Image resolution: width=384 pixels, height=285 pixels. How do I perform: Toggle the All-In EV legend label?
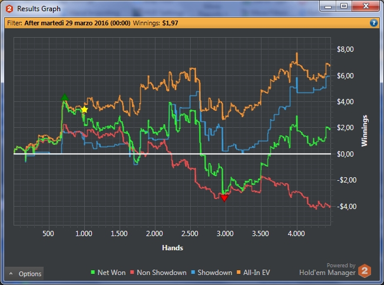pos(256,273)
